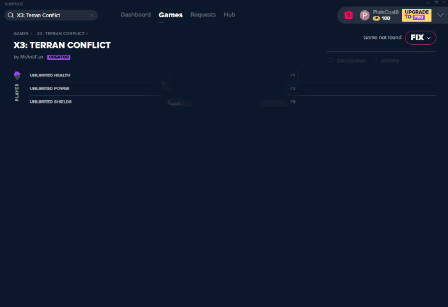The image size is (448, 307).
Task: Expand the account menu chevron
Action: (440, 15)
